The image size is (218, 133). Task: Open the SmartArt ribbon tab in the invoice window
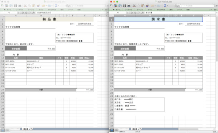[161, 9]
